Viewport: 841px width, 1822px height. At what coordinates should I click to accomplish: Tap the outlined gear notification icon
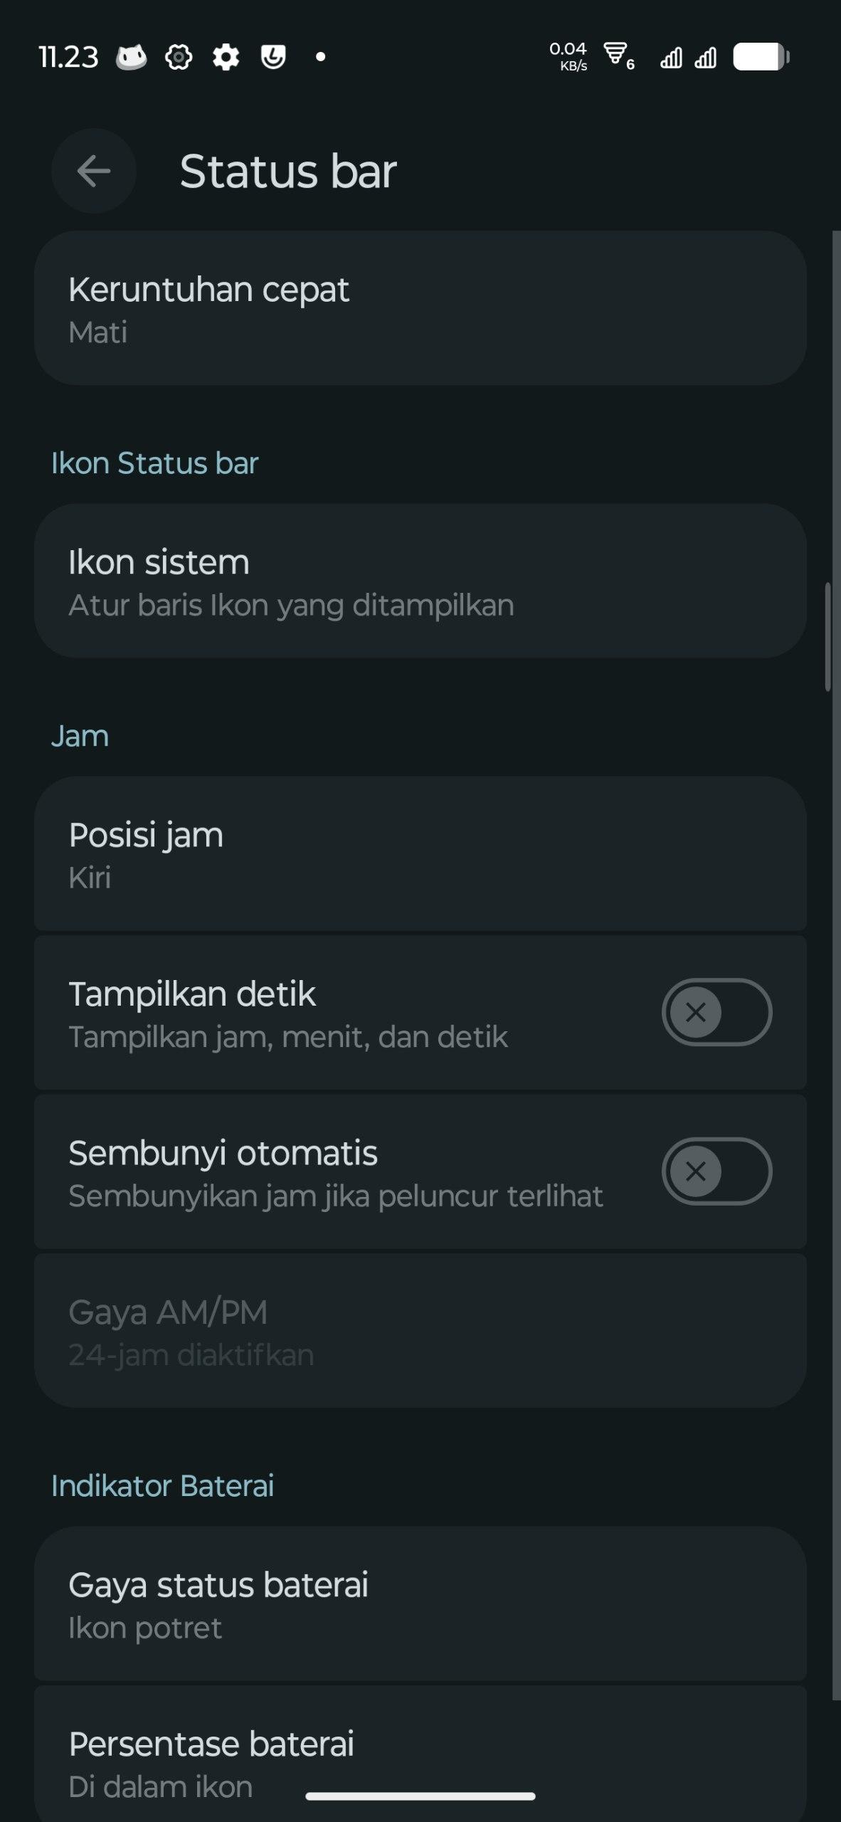pos(179,57)
